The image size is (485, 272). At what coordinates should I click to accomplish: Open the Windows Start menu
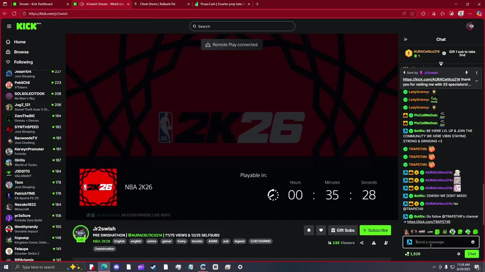(x=6, y=267)
